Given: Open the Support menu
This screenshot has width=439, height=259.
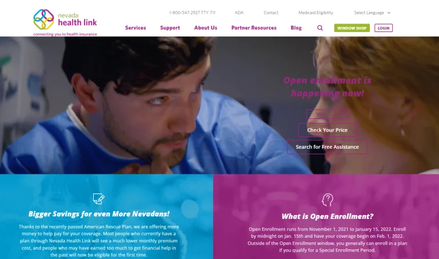Looking at the screenshot, I should pos(170,27).
